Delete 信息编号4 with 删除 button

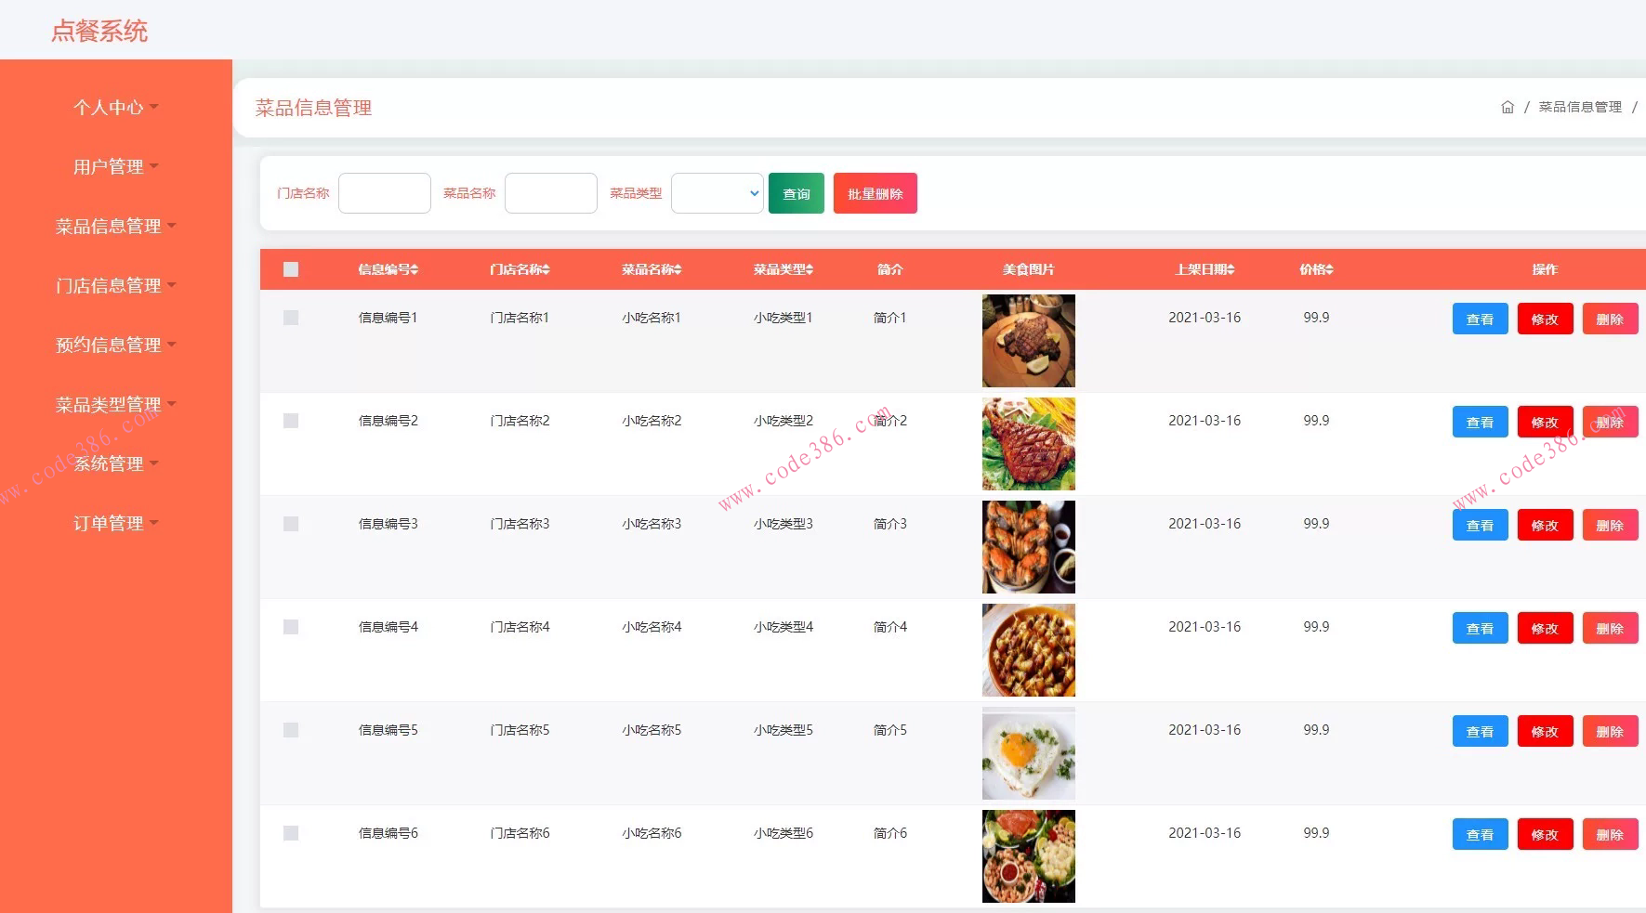click(1610, 628)
